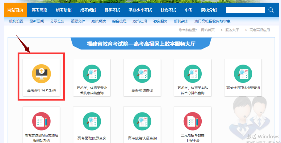Open 高考志愿填报及志愿填报辅助系统 icon

pyautogui.click(x=41, y=121)
